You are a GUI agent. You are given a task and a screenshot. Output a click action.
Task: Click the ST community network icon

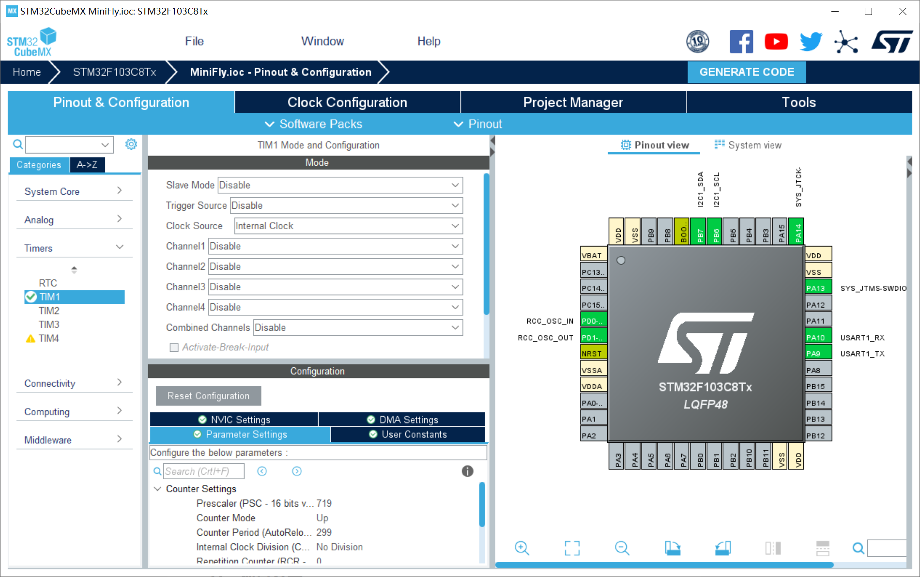click(846, 42)
